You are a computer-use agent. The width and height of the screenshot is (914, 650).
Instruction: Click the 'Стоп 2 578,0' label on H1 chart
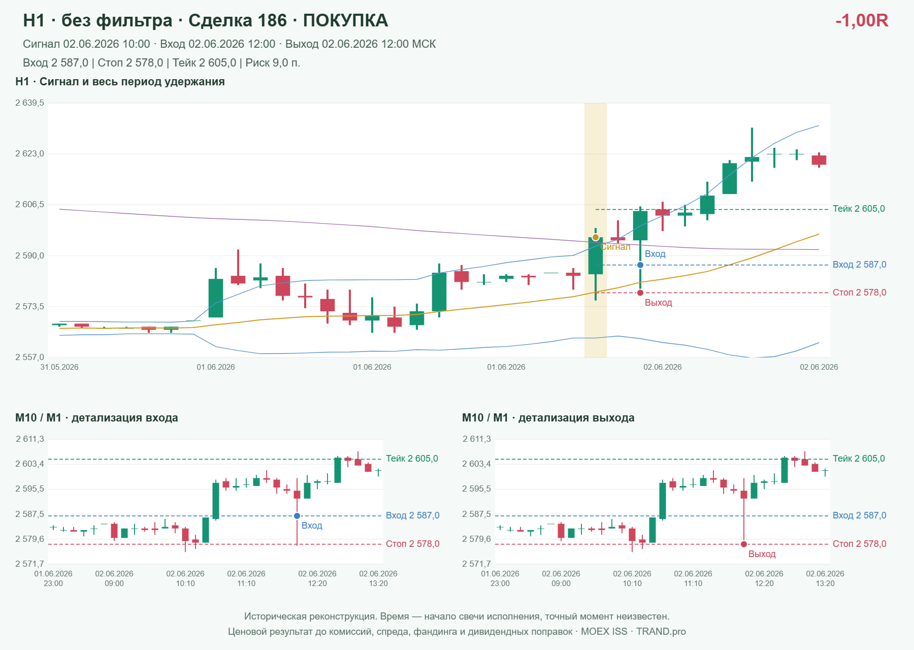click(859, 292)
